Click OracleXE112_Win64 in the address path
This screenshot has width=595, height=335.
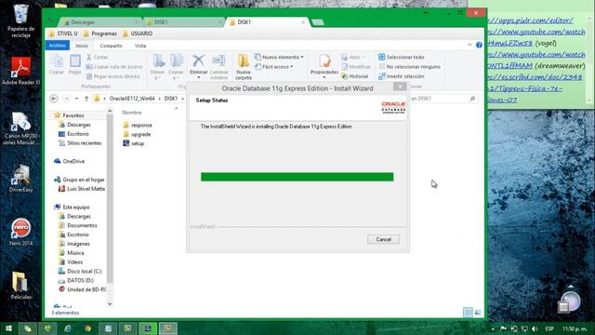coord(132,99)
